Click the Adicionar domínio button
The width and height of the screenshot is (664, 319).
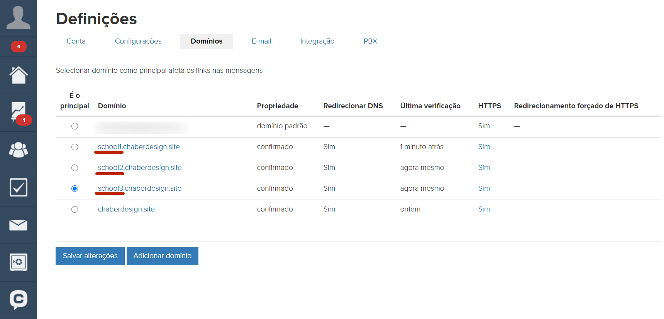(x=163, y=256)
